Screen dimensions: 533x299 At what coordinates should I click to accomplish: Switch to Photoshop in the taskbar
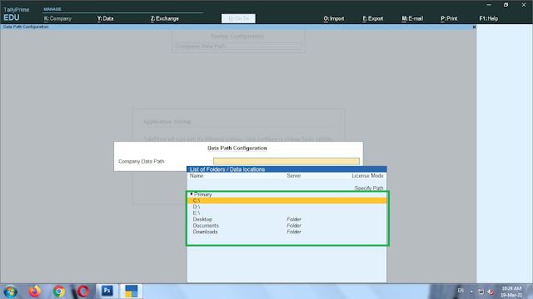pos(107,291)
